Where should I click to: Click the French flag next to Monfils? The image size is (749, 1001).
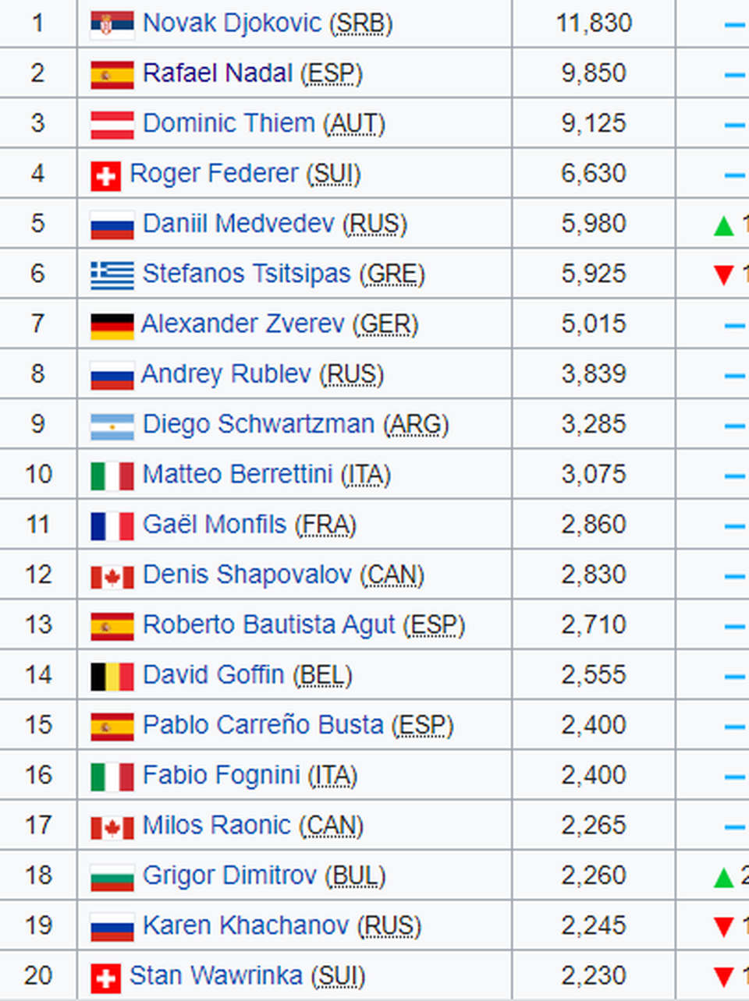tap(112, 525)
